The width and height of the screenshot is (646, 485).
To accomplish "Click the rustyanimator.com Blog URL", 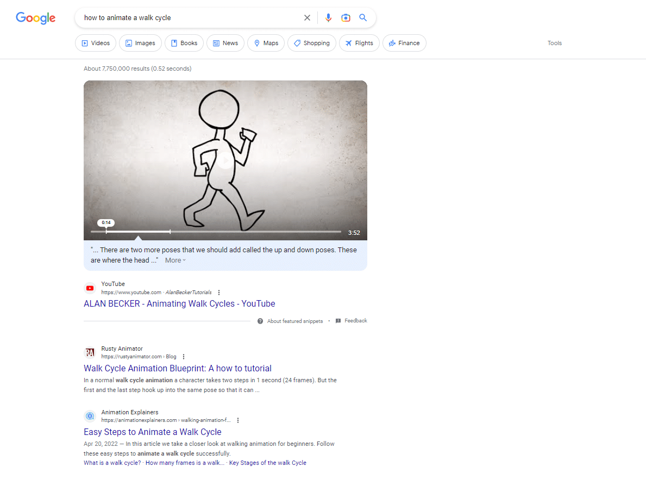I will [x=139, y=357].
